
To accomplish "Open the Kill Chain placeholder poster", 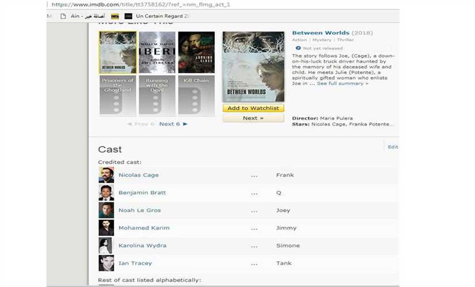I will tap(196, 96).
